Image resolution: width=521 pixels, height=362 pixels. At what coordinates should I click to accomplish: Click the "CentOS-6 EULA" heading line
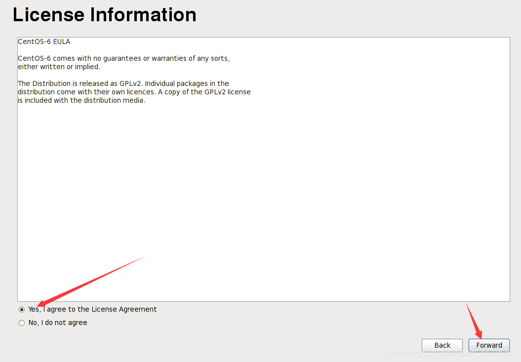pyautogui.click(x=44, y=41)
